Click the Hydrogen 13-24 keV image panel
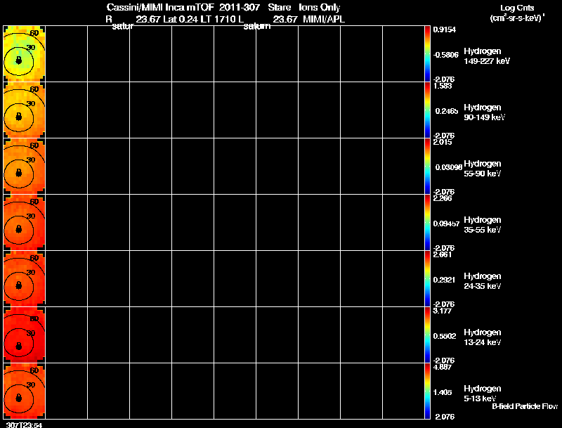Image resolution: width=562 pixels, height=428 pixels. [x=25, y=335]
